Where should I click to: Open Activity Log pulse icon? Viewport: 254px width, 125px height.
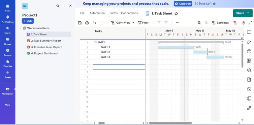(x=249, y=89)
